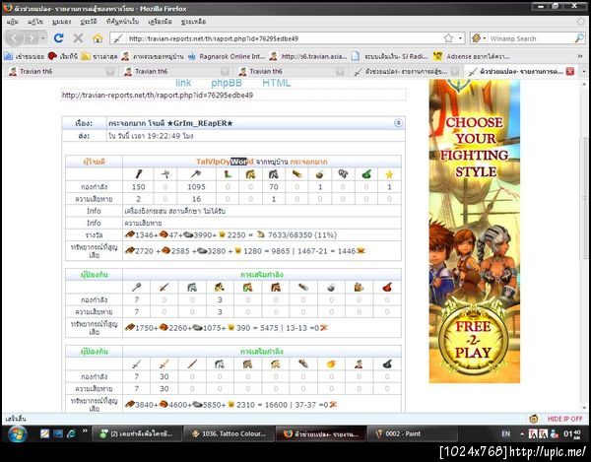Open recent pages history dropdown arrow
The width and height of the screenshot is (591, 462).
(43, 38)
